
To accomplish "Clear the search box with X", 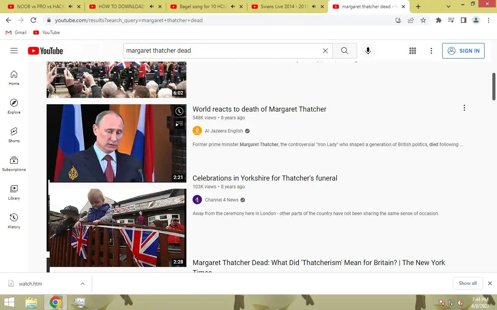I will [x=325, y=51].
